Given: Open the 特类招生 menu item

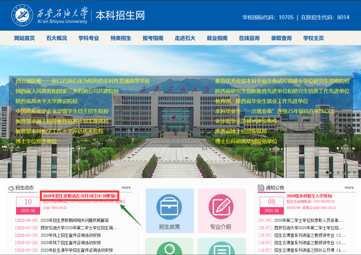Looking at the screenshot, I should 121,38.
